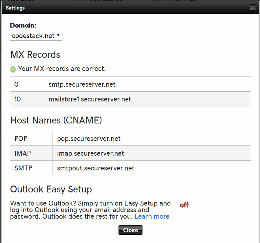Viewport: 260px width, 243px height.
Task: Select imap.secureserver.net host name
Action: pos(91,153)
